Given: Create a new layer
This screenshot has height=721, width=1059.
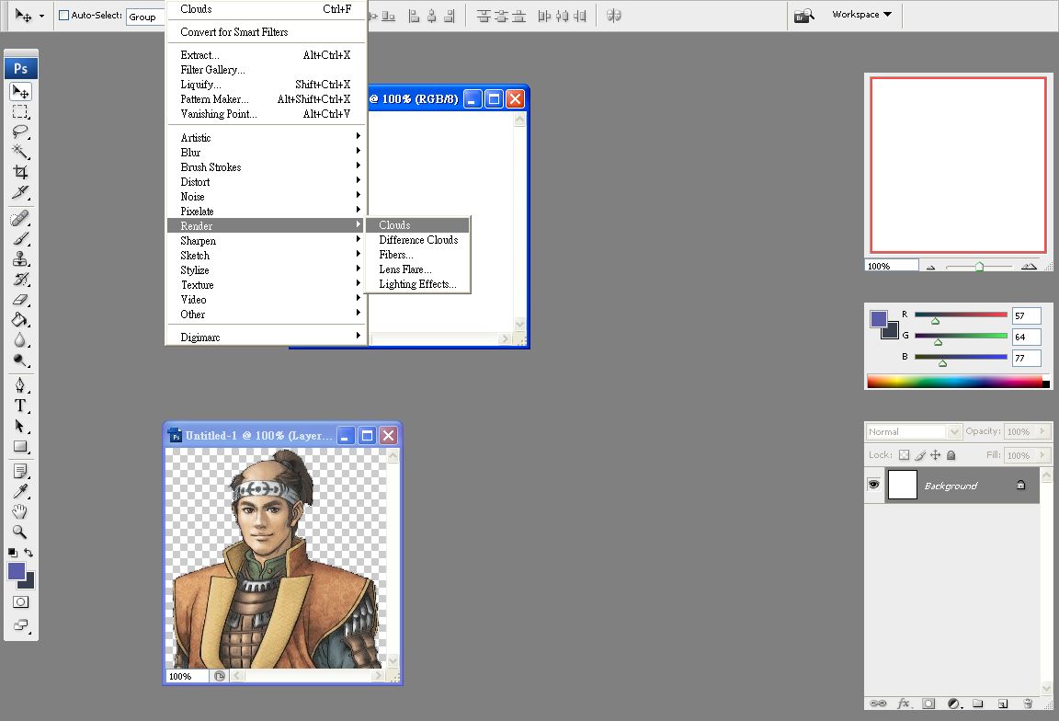Looking at the screenshot, I should (1003, 704).
